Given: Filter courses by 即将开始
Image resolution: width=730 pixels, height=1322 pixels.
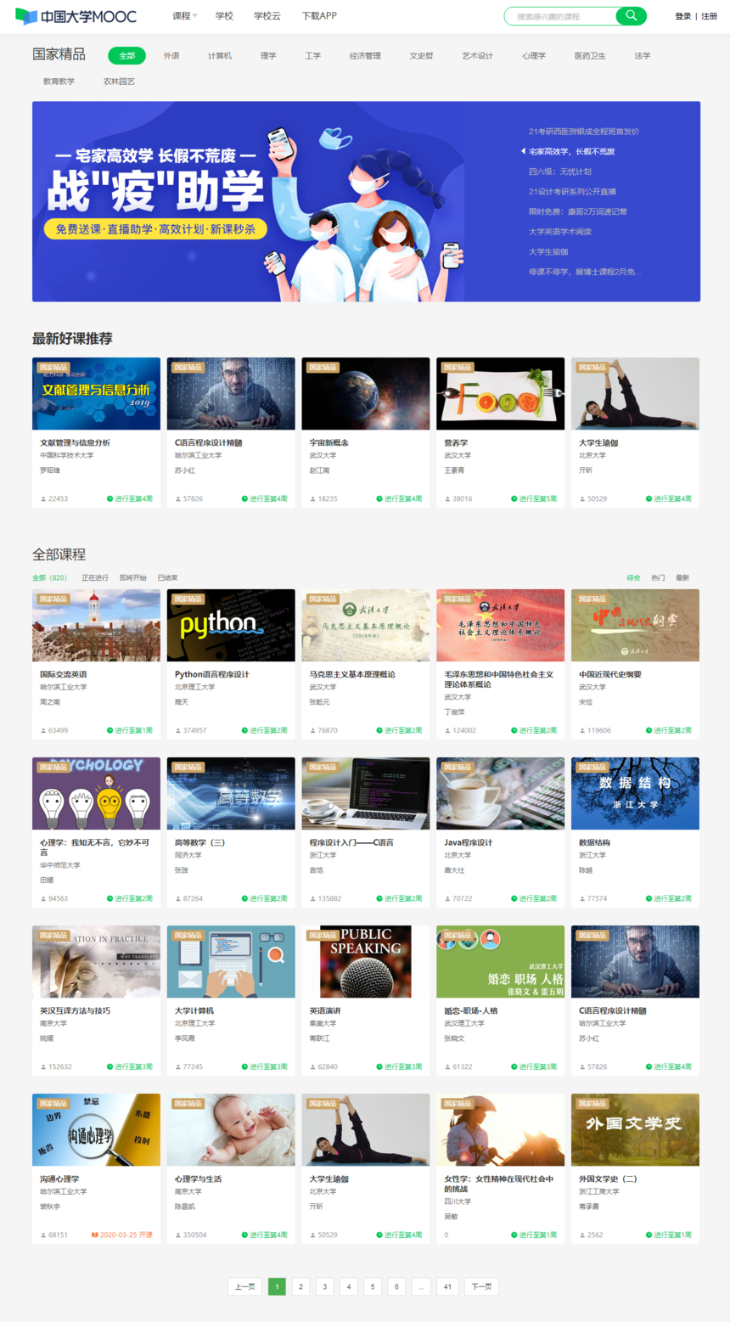Looking at the screenshot, I should (132, 577).
